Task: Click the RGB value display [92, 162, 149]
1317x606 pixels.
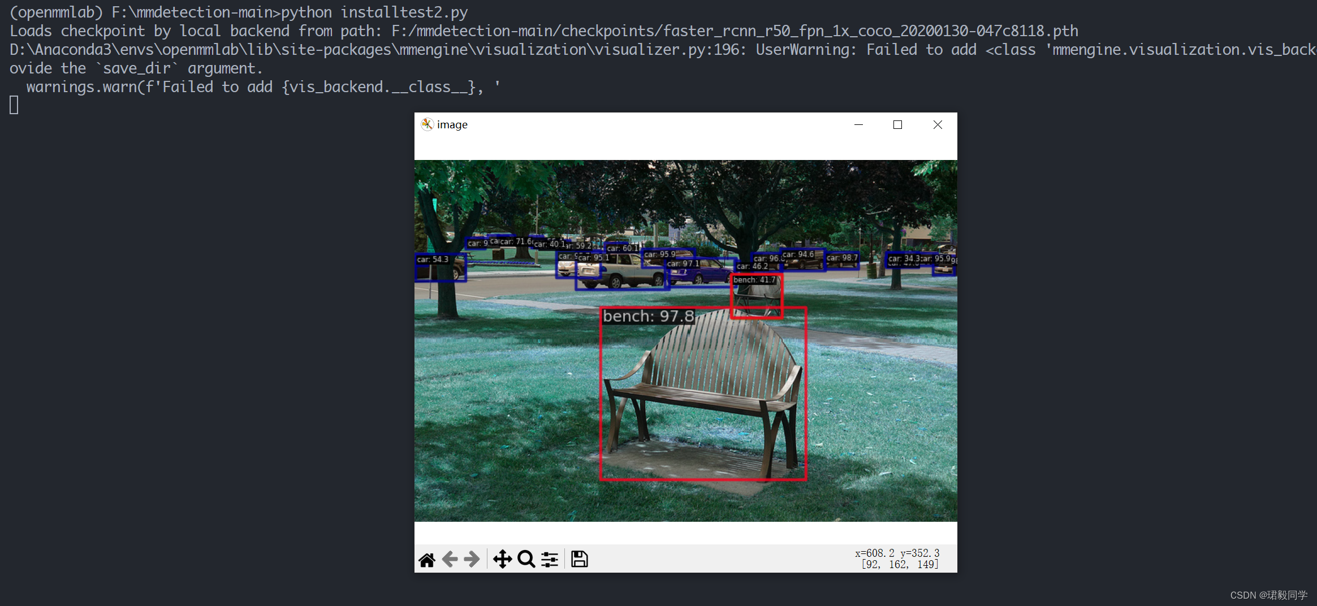Action: (x=899, y=564)
